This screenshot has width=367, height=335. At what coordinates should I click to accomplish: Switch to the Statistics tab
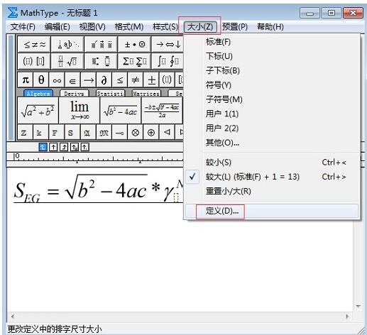pos(111,94)
